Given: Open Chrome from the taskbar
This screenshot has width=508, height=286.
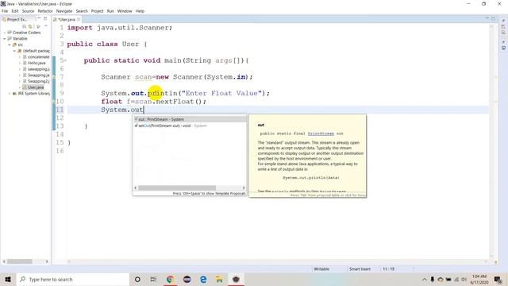Looking at the screenshot, I should click(x=170, y=279).
